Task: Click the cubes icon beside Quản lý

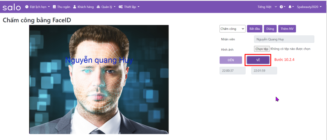Action: tap(98, 7)
